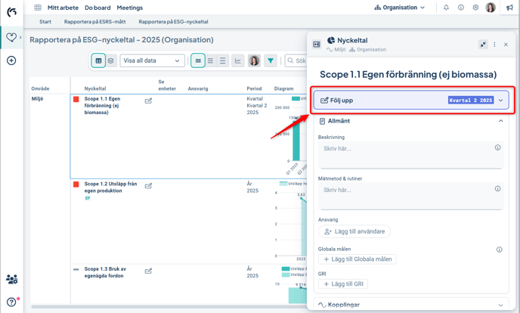
Task: Collapse the Allmänt section
Action: click(x=500, y=121)
